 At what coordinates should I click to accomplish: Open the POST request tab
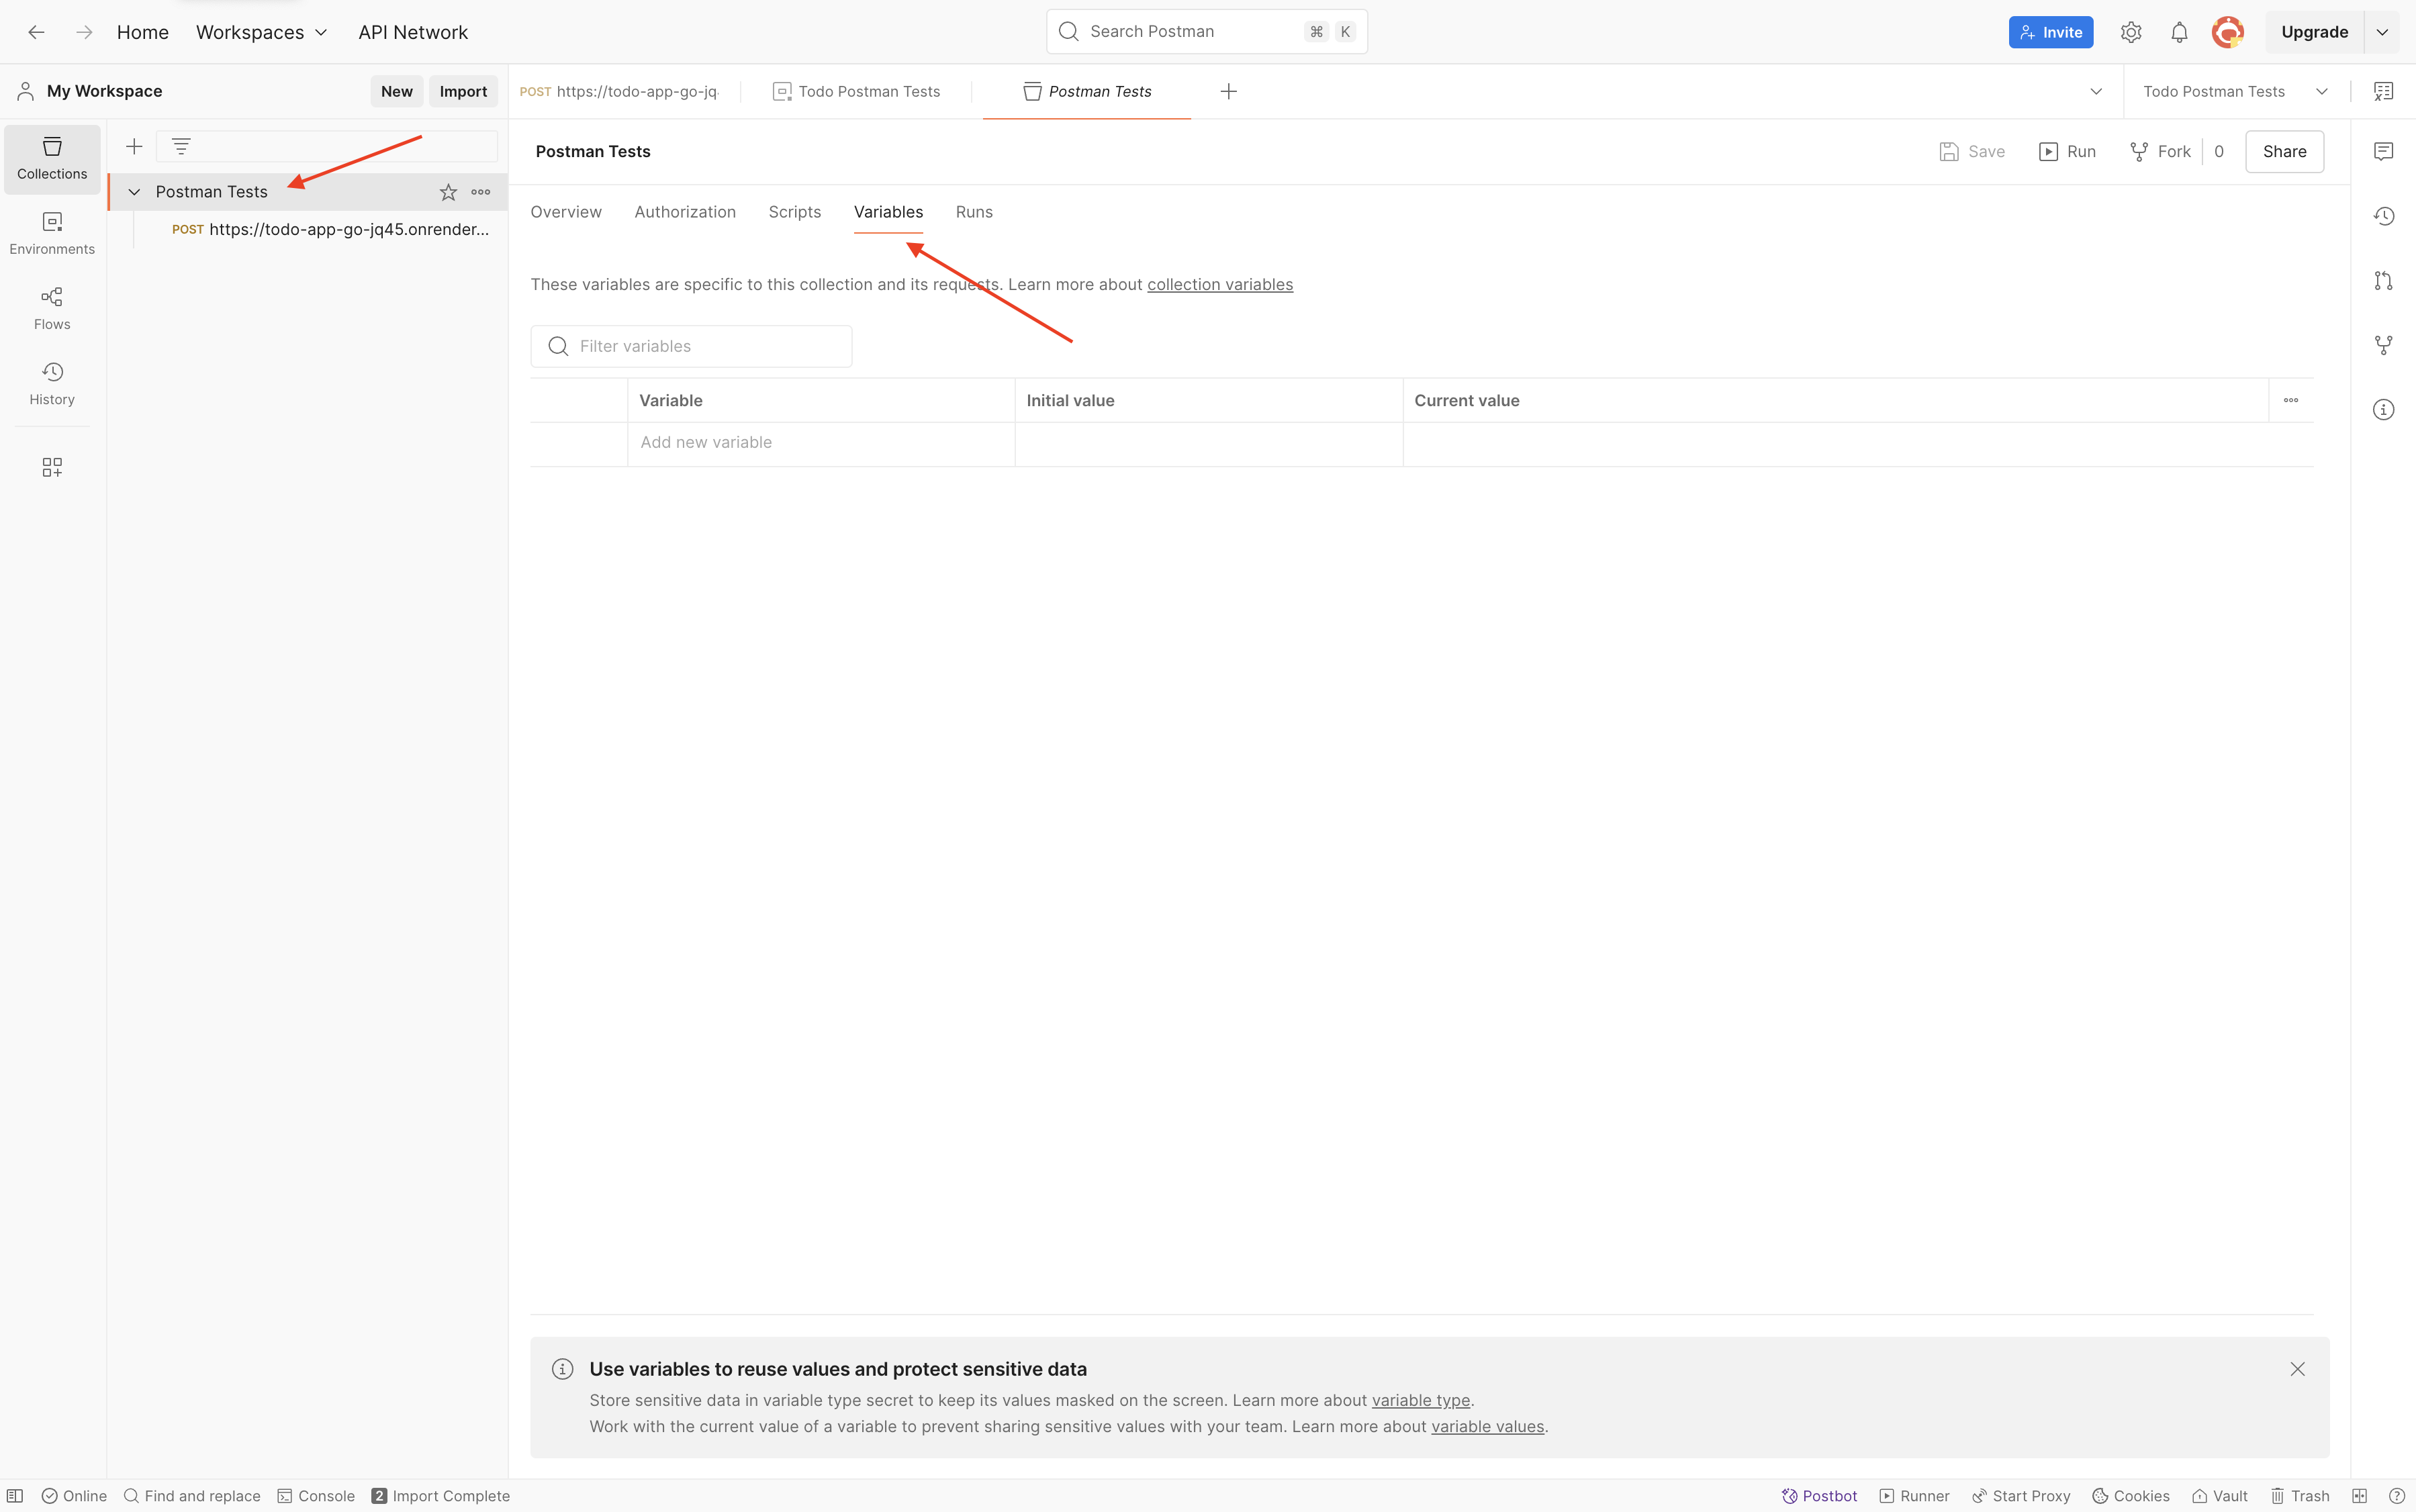pos(620,91)
